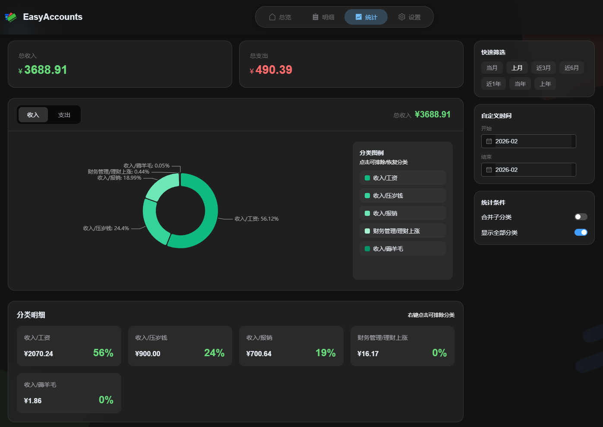Image resolution: width=603 pixels, height=427 pixels.
Task: Open the 结束 date picker field
Action: point(528,170)
